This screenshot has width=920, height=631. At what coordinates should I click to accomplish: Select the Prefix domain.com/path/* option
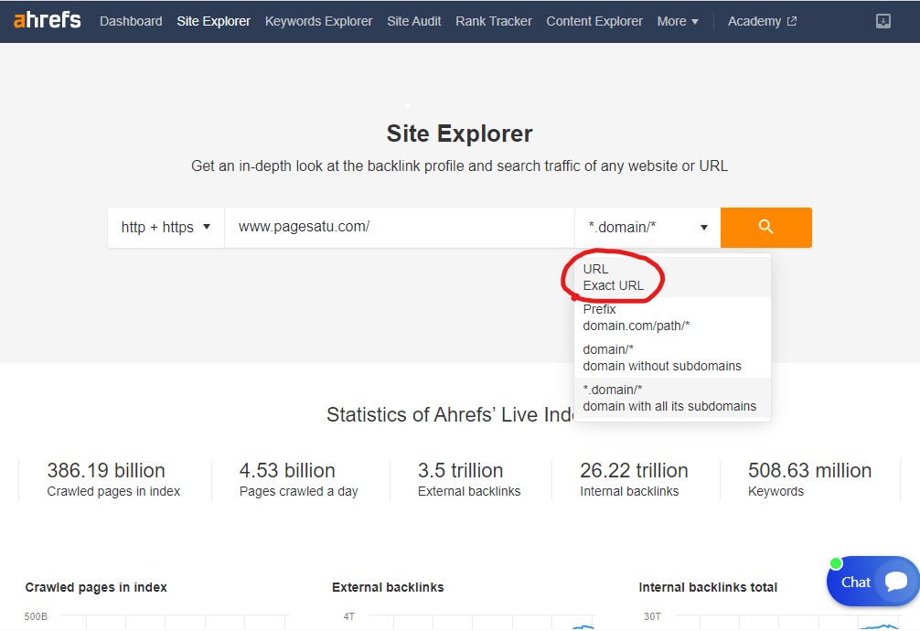(672, 317)
